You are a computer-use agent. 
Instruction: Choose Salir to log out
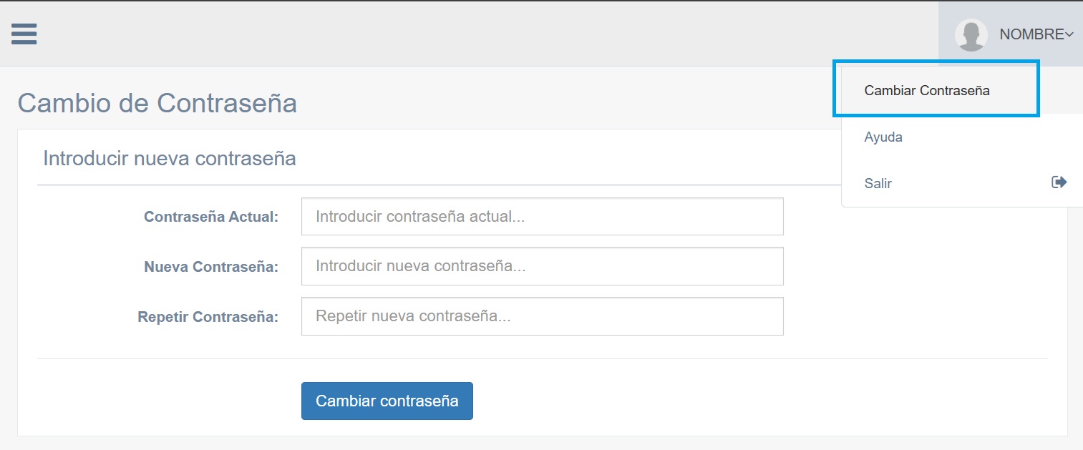tap(878, 183)
